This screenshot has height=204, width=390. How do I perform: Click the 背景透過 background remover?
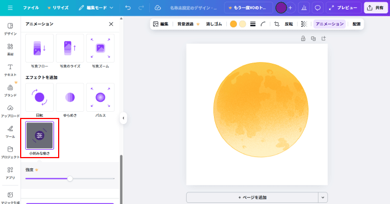coord(188,24)
